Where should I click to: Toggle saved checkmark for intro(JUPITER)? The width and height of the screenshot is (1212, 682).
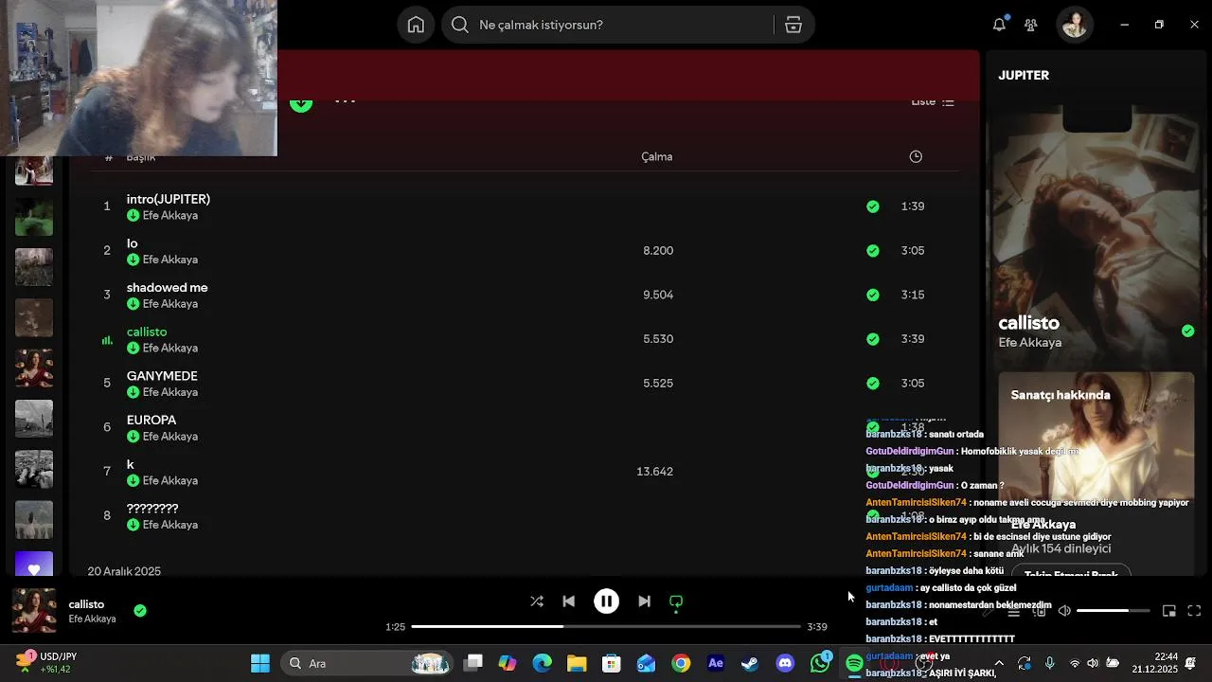pos(873,206)
